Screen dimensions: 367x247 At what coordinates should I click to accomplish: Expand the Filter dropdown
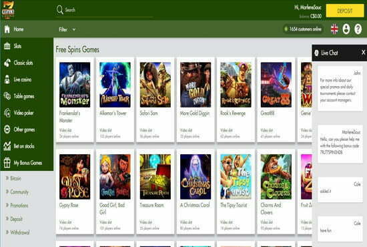point(67,29)
